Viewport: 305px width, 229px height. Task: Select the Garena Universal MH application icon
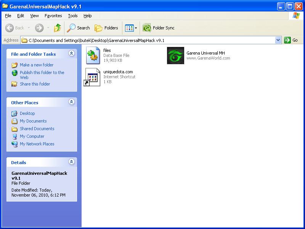175,55
